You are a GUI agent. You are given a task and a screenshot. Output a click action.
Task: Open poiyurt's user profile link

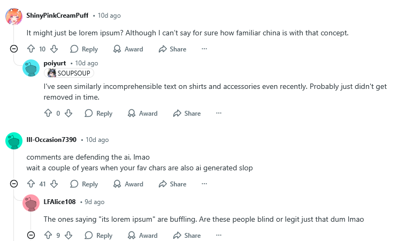pyautogui.click(x=55, y=63)
